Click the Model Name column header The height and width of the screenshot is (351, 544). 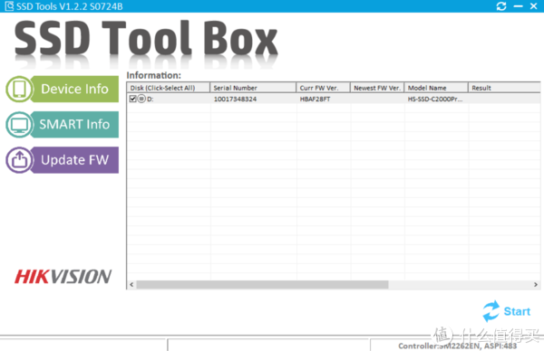436,88
